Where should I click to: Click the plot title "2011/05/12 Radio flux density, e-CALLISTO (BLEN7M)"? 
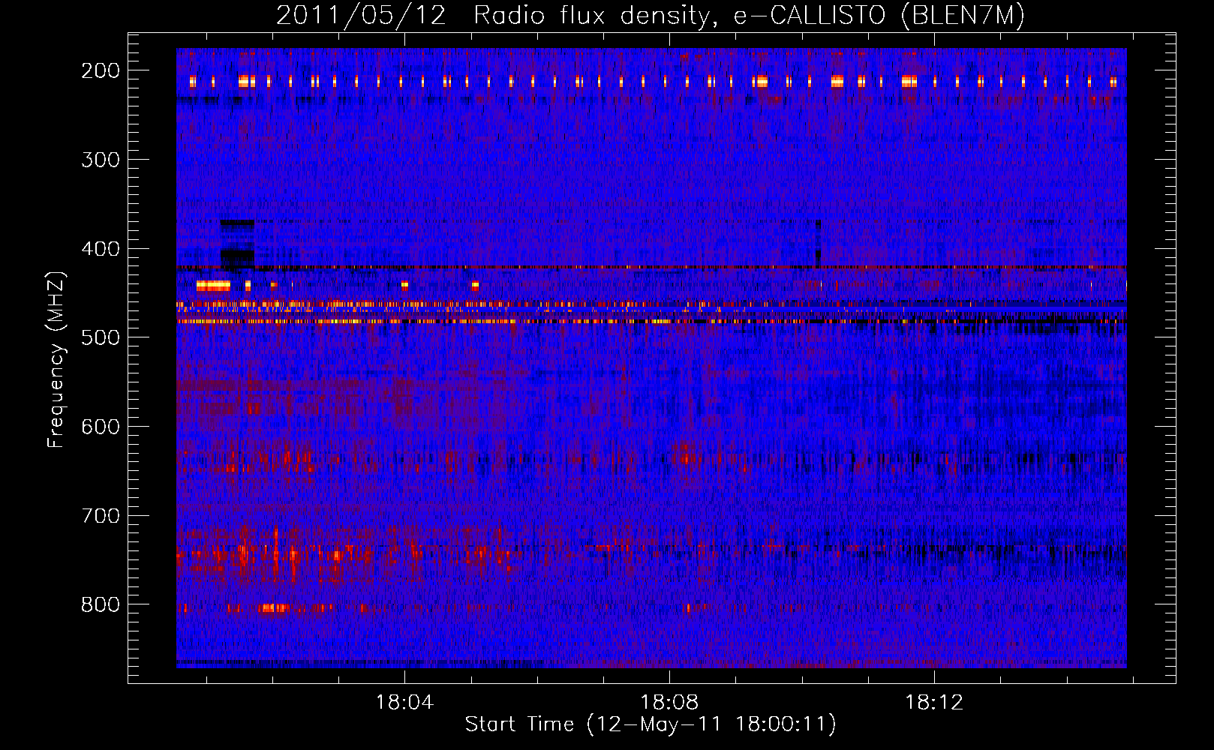click(651, 15)
